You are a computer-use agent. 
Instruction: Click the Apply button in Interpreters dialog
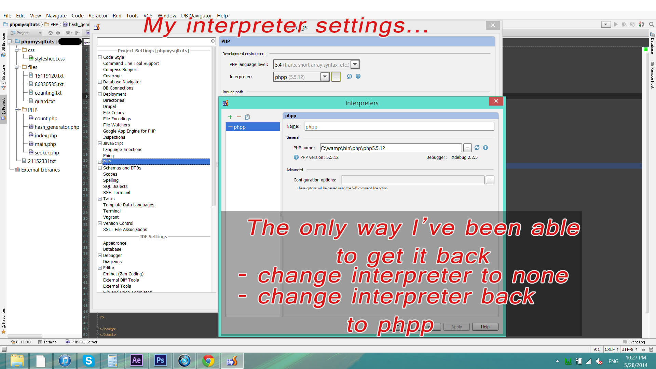[x=456, y=327]
